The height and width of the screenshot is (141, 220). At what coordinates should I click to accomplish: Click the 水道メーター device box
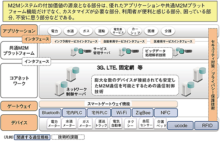[69, 123]
